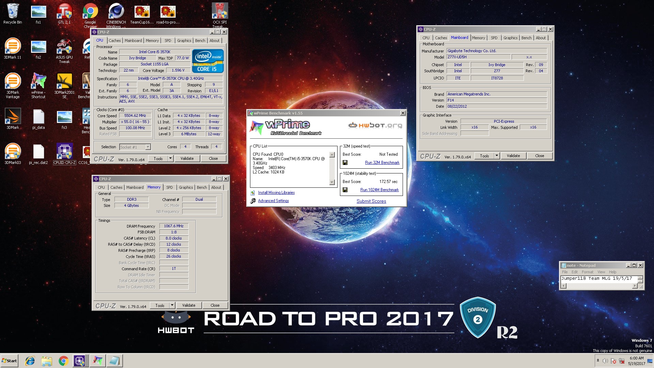Open Bench tab in CPU window
This screenshot has height=368, width=654.
200,41
